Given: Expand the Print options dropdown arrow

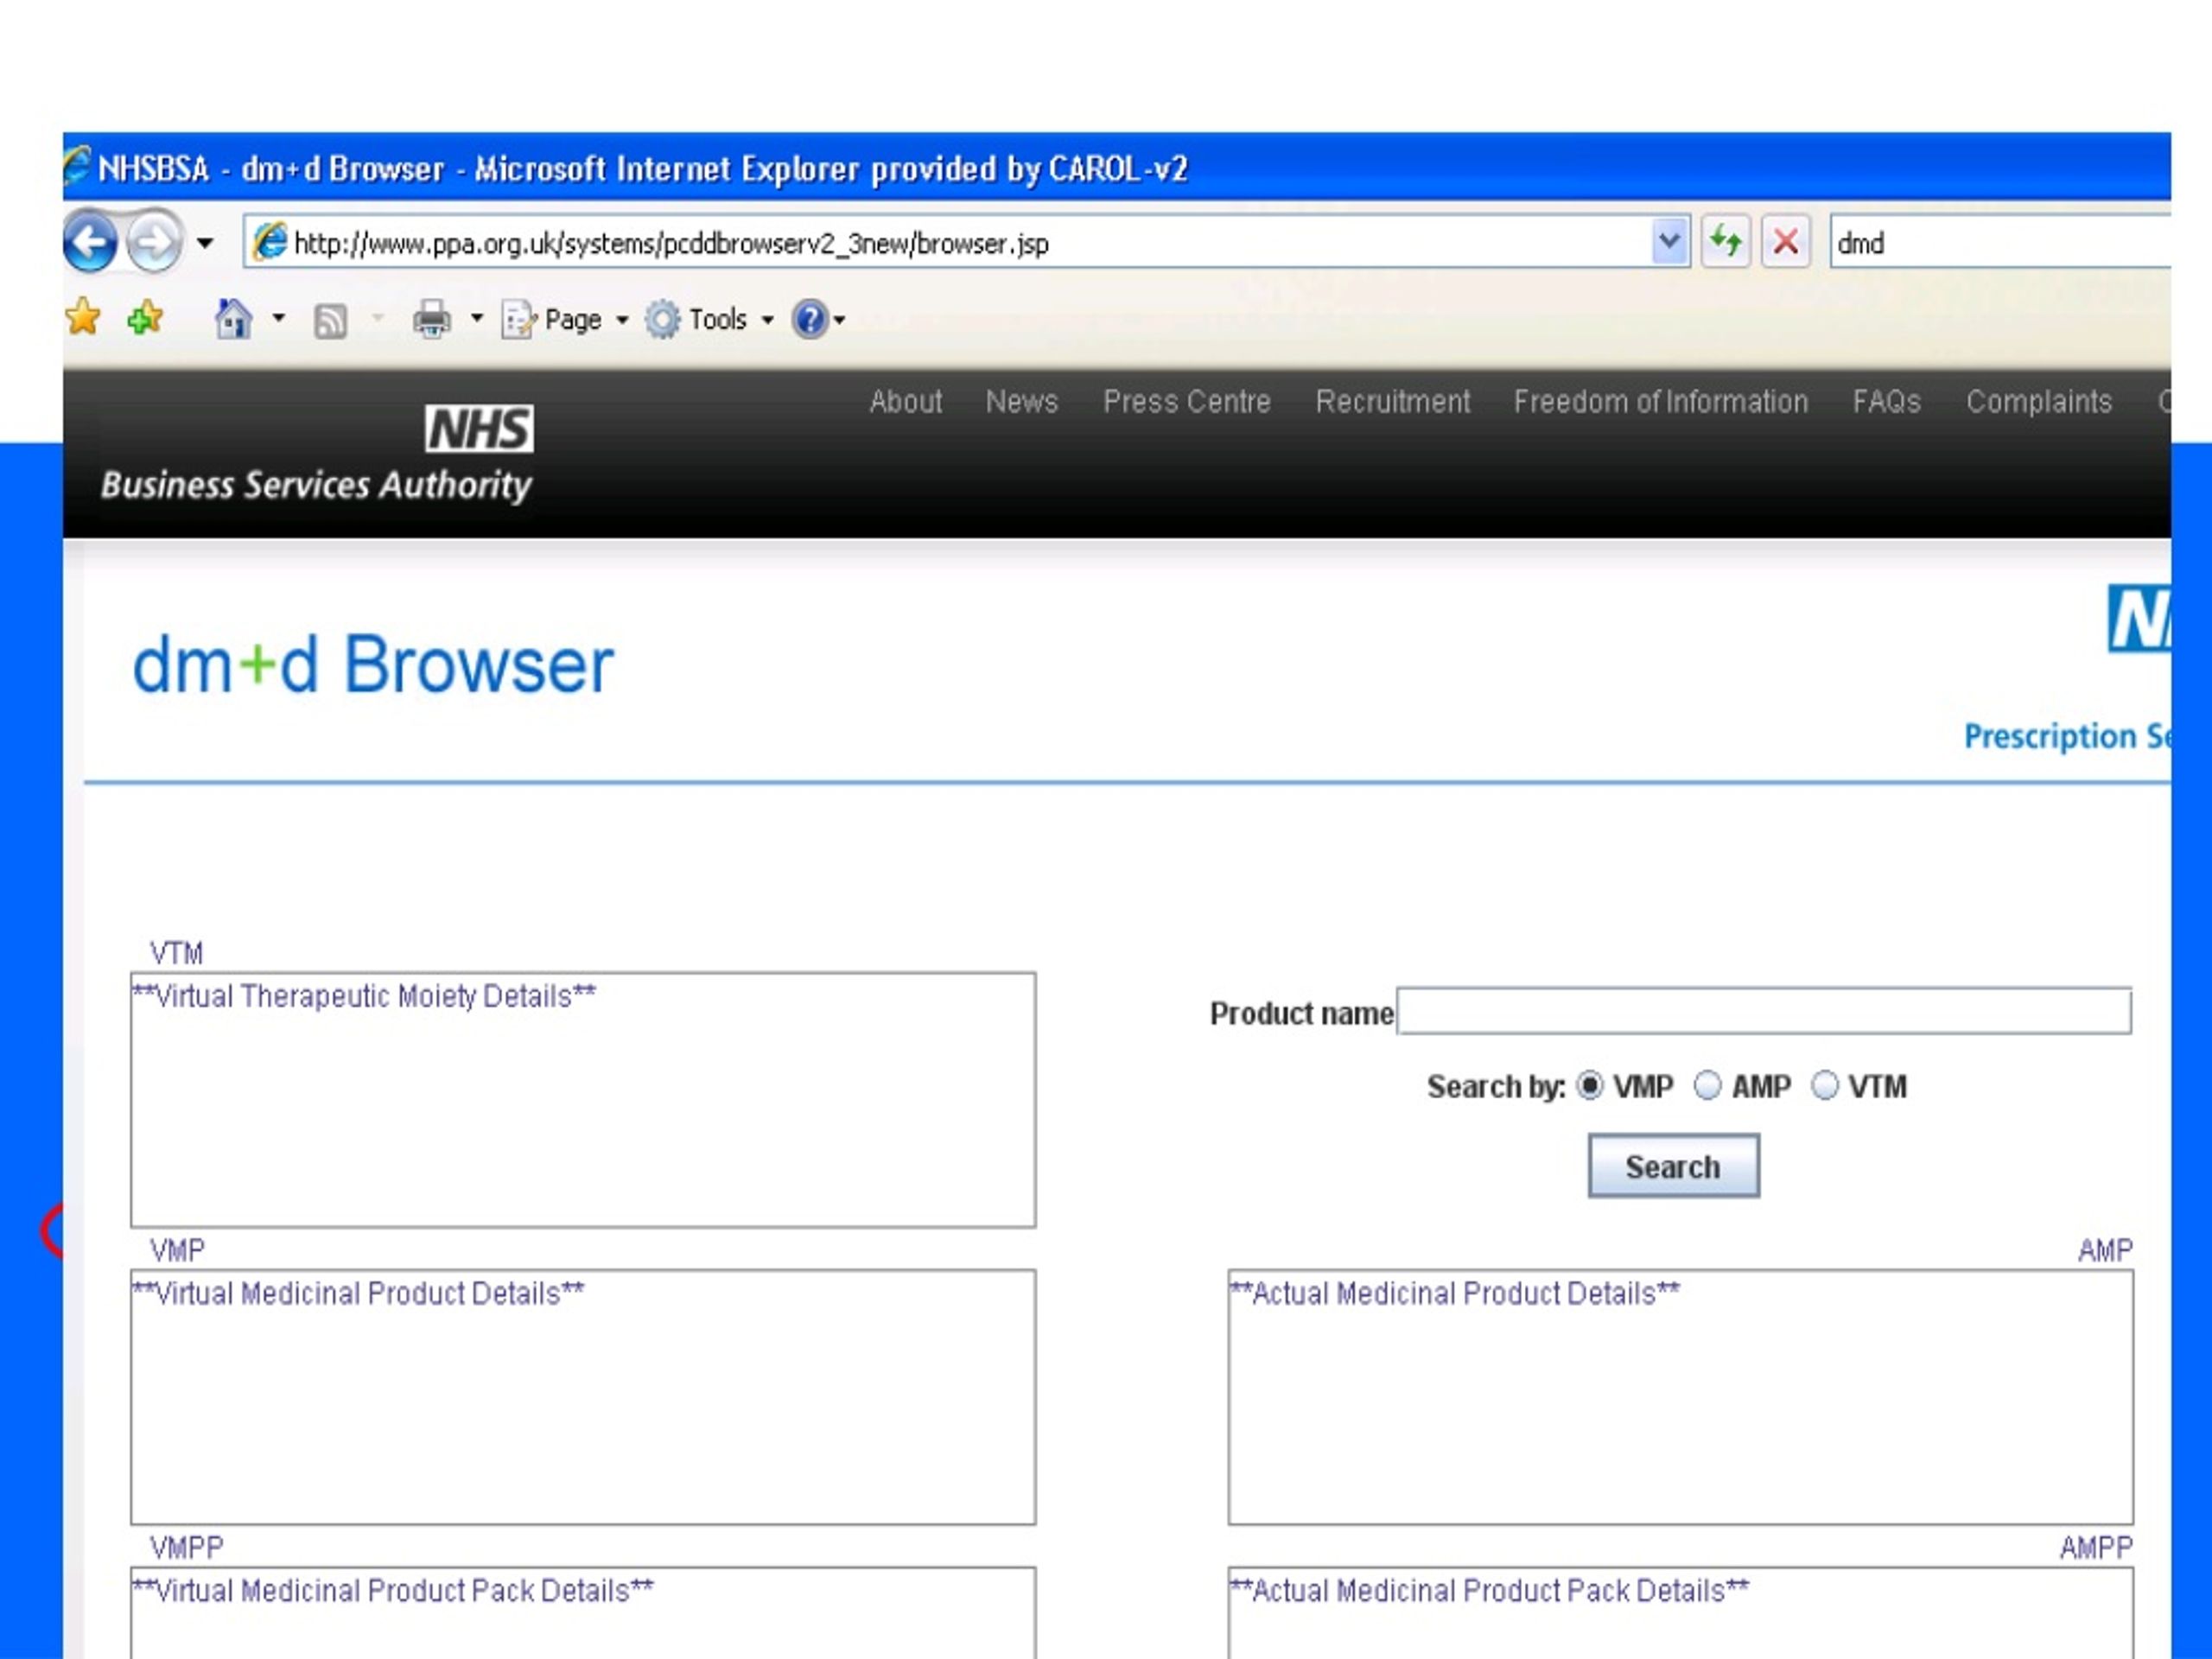Looking at the screenshot, I should pyautogui.click(x=477, y=319).
